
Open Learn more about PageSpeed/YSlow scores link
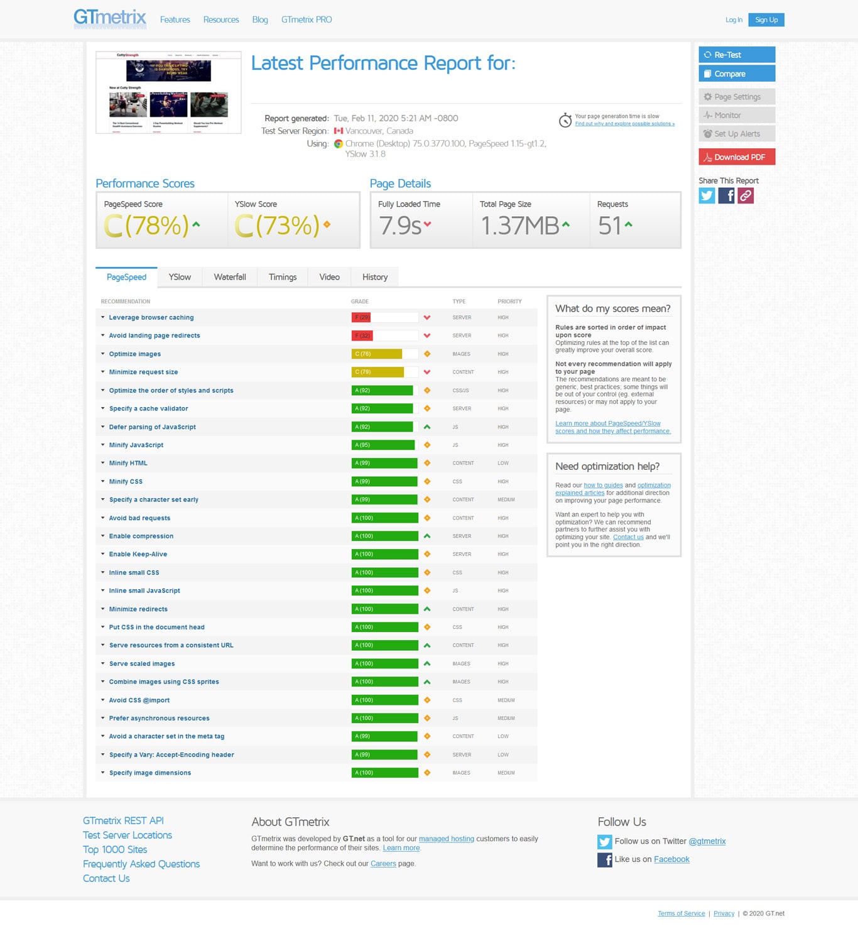click(x=613, y=427)
